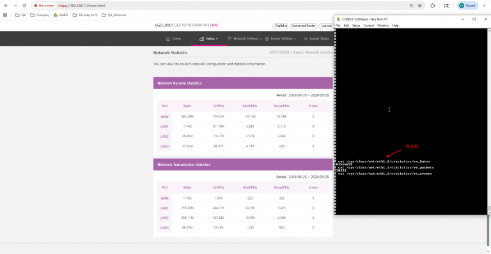Open the Tera Term Window menu

[383, 26]
